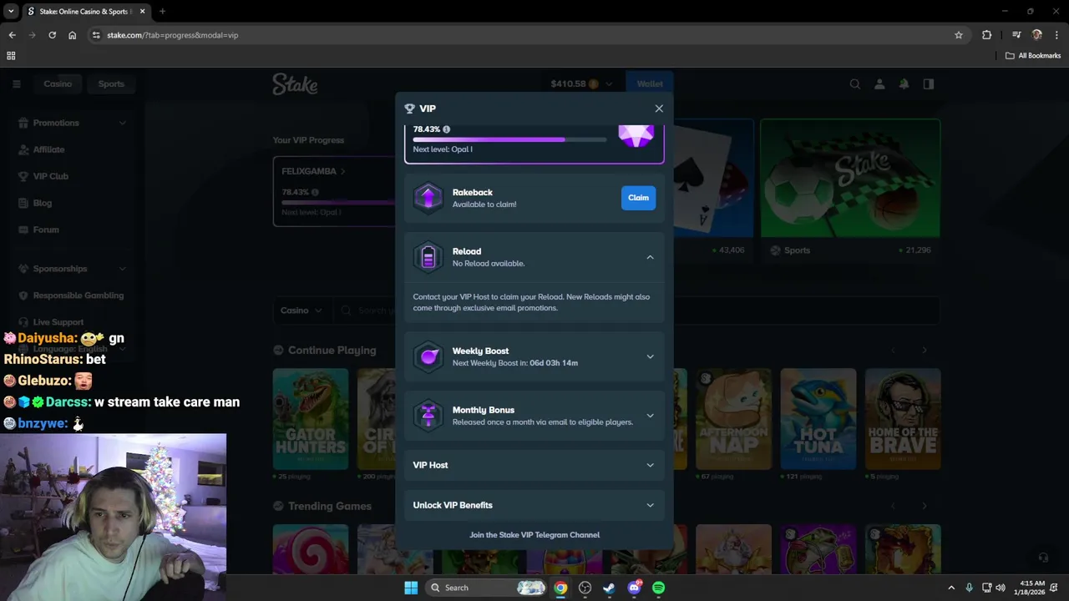This screenshot has height=601, width=1069.
Task: Open a new browser tab
Action: (x=162, y=12)
